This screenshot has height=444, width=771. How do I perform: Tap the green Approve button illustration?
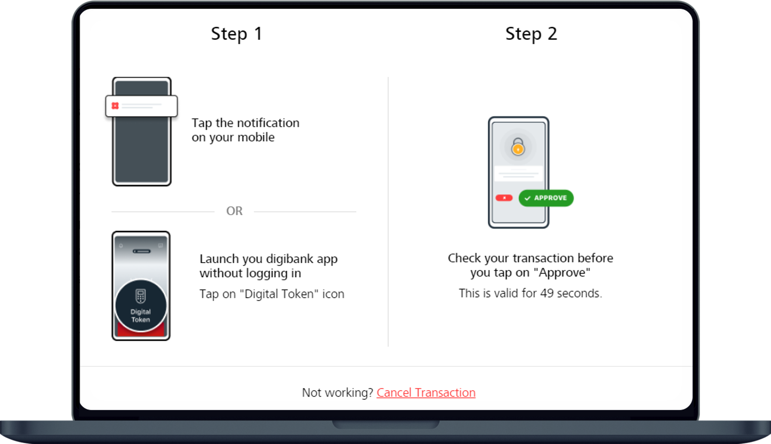tap(546, 198)
